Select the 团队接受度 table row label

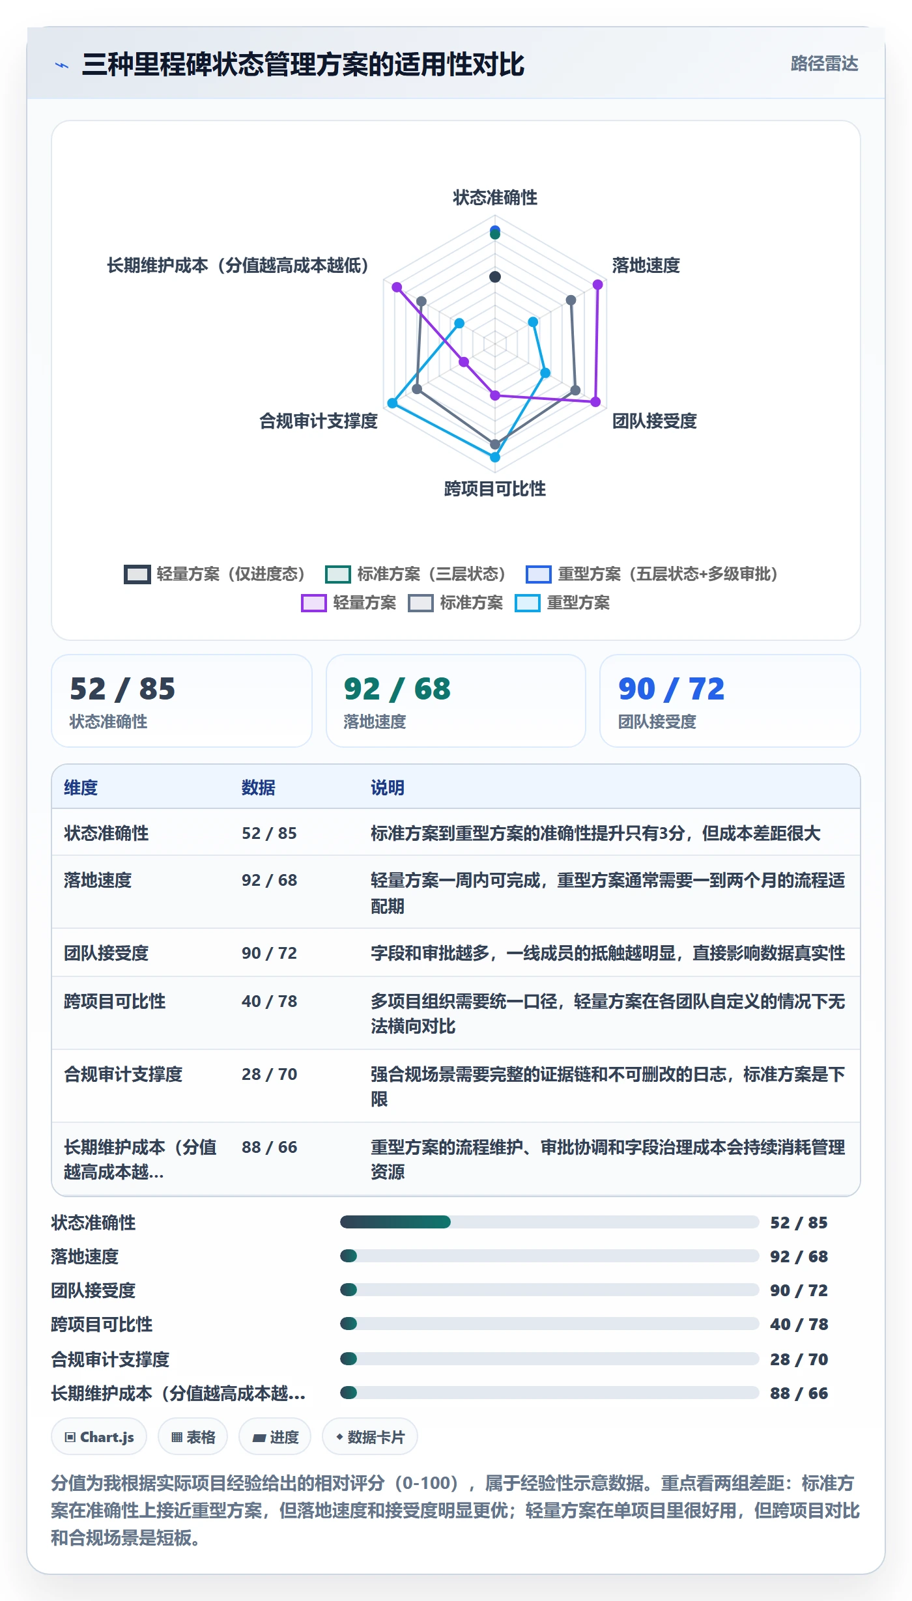[x=106, y=953]
